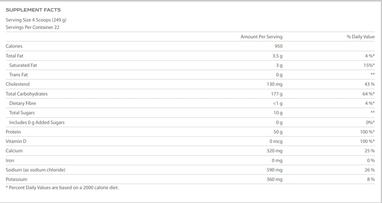382x203 pixels.
Task: Click the Trans Fat row label
Action: pos(19,75)
